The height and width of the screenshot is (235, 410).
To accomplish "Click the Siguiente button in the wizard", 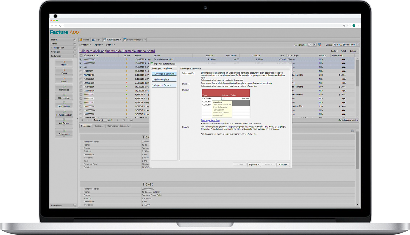I will coord(254,165).
